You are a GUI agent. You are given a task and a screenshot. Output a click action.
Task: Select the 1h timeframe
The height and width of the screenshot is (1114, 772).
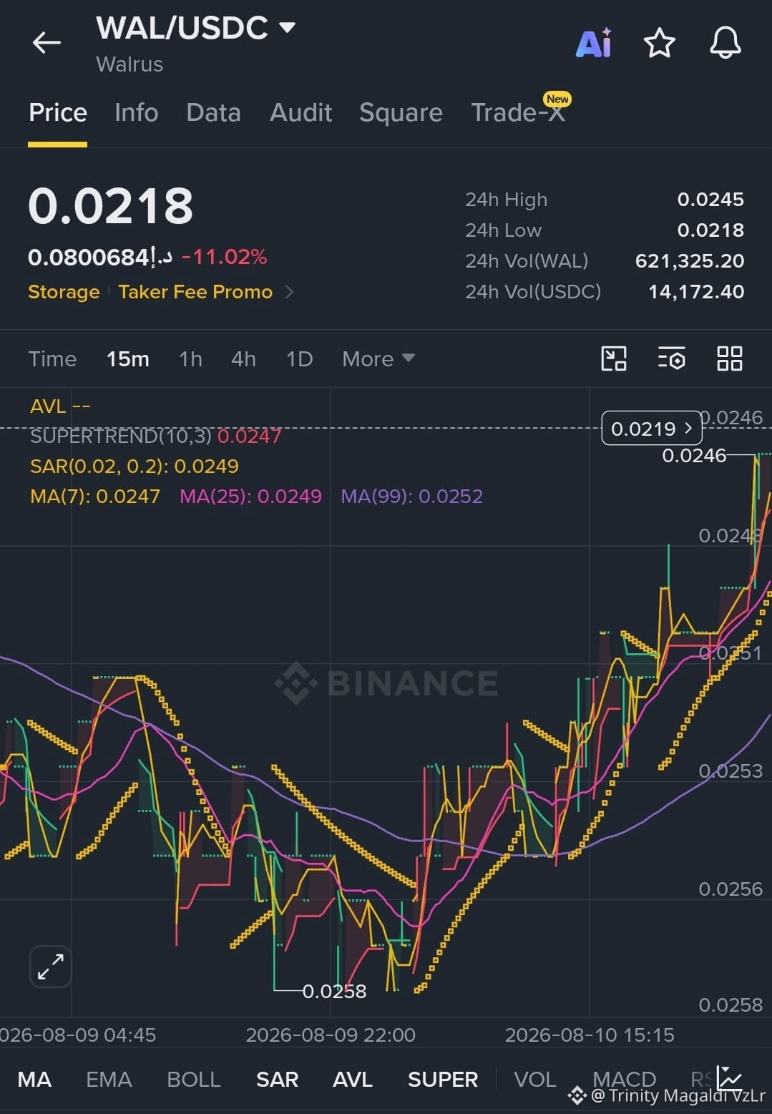click(x=190, y=358)
